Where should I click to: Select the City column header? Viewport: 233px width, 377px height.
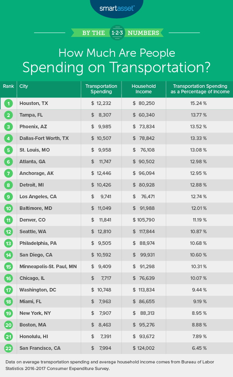tap(24, 86)
